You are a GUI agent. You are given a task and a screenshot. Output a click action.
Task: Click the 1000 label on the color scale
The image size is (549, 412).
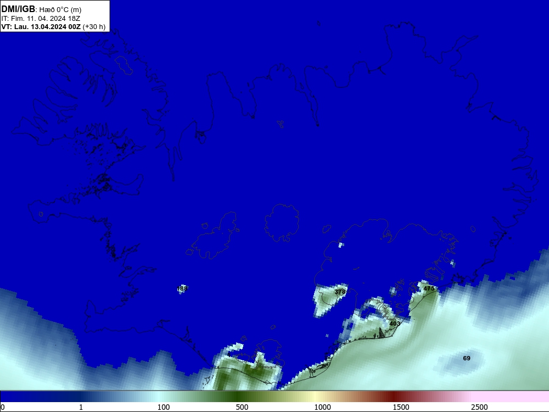(x=322, y=407)
